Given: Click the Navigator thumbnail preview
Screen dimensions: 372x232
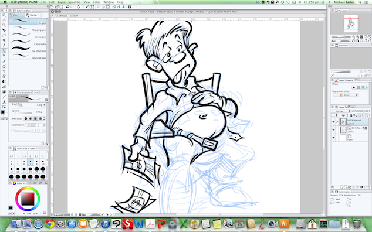Looking at the screenshot, I should click(x=351, y=23).
